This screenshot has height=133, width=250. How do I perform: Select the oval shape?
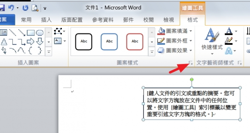coord(40,33)
